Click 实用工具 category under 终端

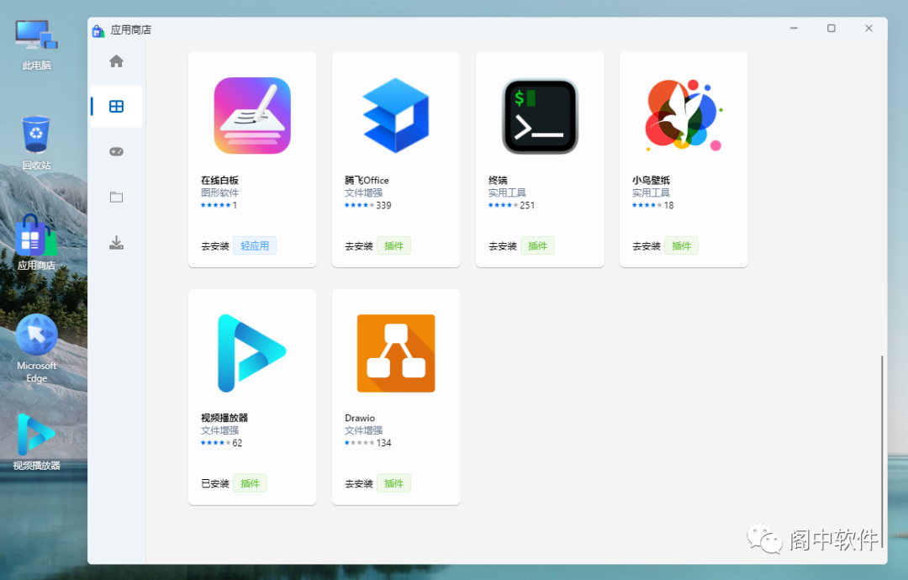coord(507,192)
